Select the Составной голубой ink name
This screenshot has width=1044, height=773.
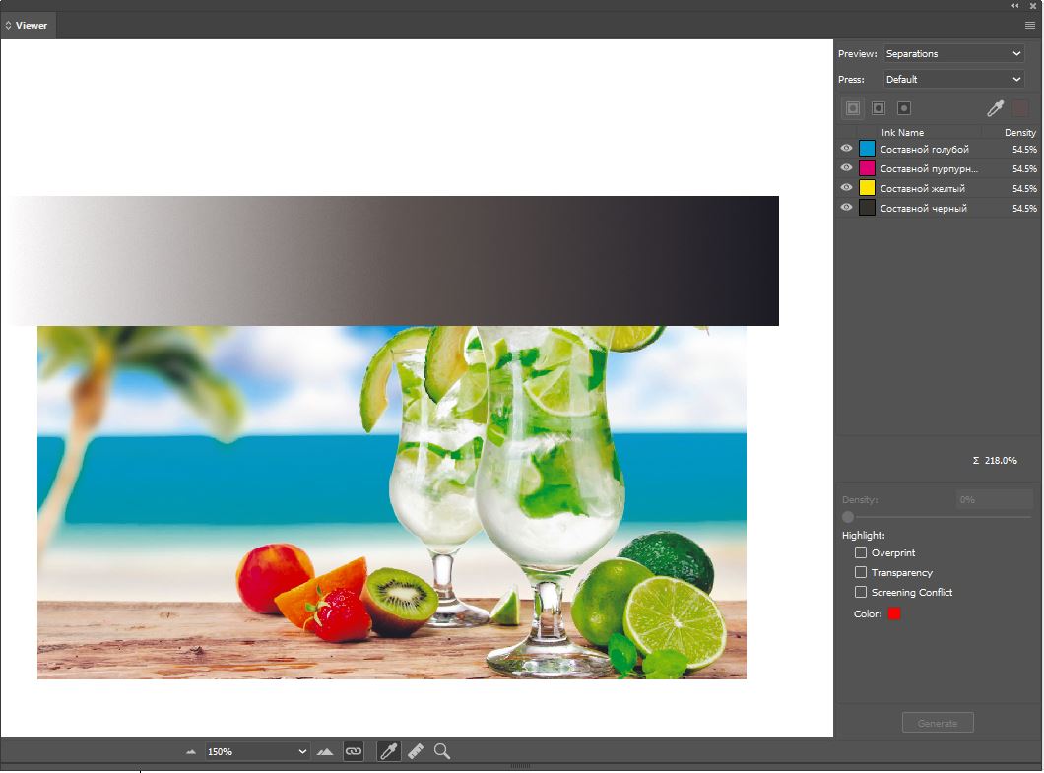click(924, 149)
